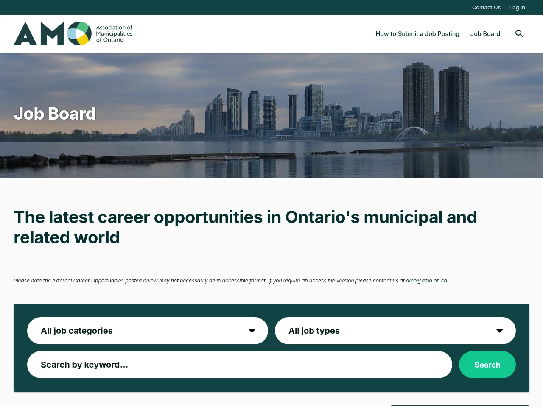Click Log in in the top bar
The image size is (543, 407).
[517, 7]
